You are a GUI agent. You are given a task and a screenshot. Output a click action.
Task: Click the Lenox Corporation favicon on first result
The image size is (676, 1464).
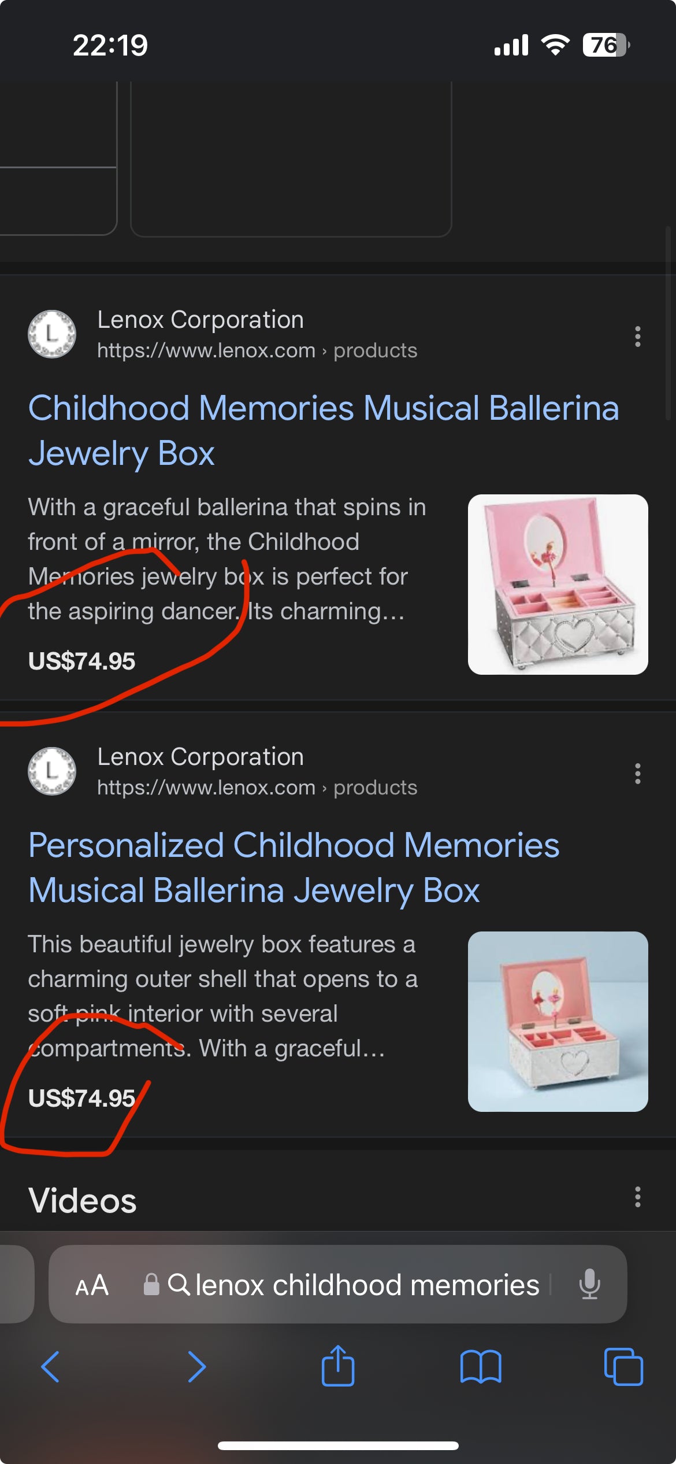(51, 334)
